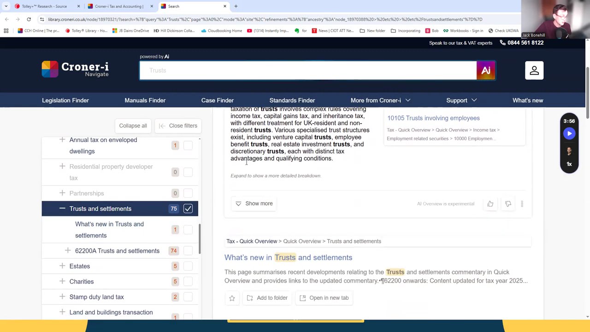Viewport: 590px width, 332px height.
Task: Click Collapse all in filter panel
Action: point(133,126)
